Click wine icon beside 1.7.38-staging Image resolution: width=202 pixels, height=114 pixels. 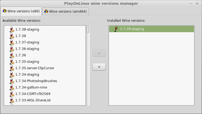(x=12, y=29)
